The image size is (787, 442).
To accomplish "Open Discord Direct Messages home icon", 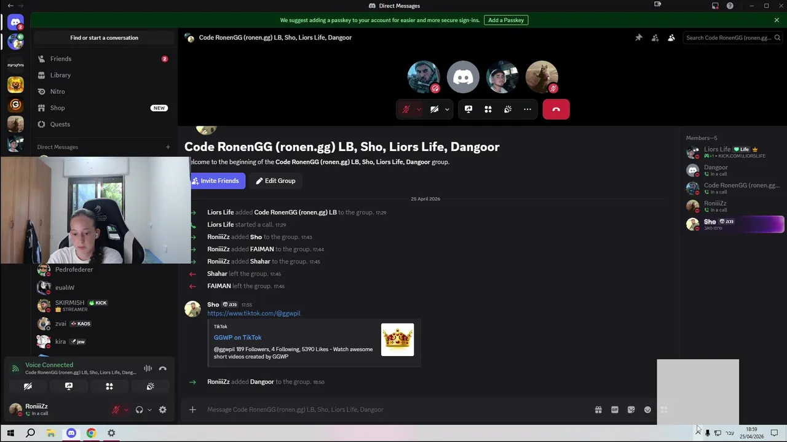I will pos(15,23).
